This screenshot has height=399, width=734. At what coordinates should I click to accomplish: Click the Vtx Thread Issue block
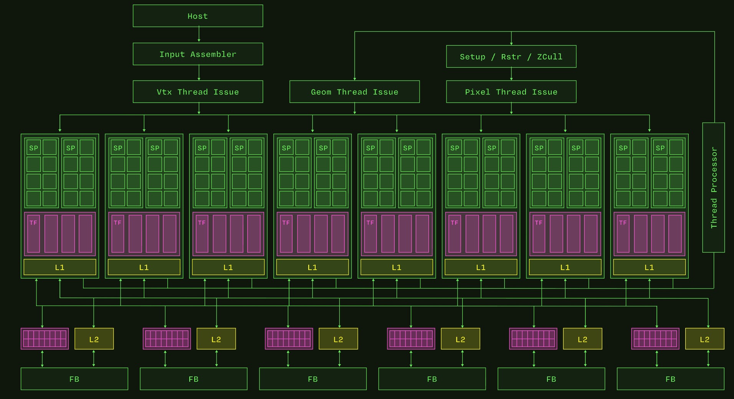click(x=198, y=92)
